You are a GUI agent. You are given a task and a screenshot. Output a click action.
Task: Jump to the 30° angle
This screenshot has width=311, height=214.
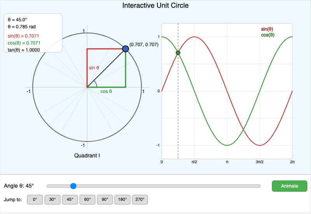tap(52, 199)
